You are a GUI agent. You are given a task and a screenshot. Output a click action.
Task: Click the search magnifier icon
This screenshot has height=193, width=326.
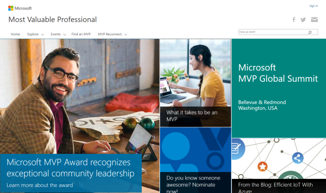click(310, 32)
